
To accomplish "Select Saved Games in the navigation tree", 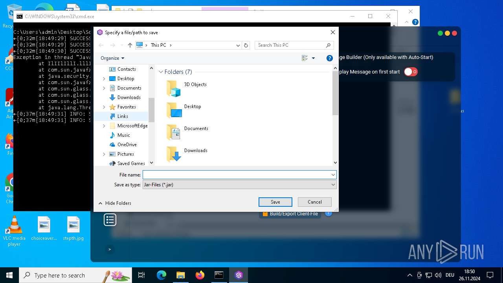I will pyautogui.click(x=131, y=164).
